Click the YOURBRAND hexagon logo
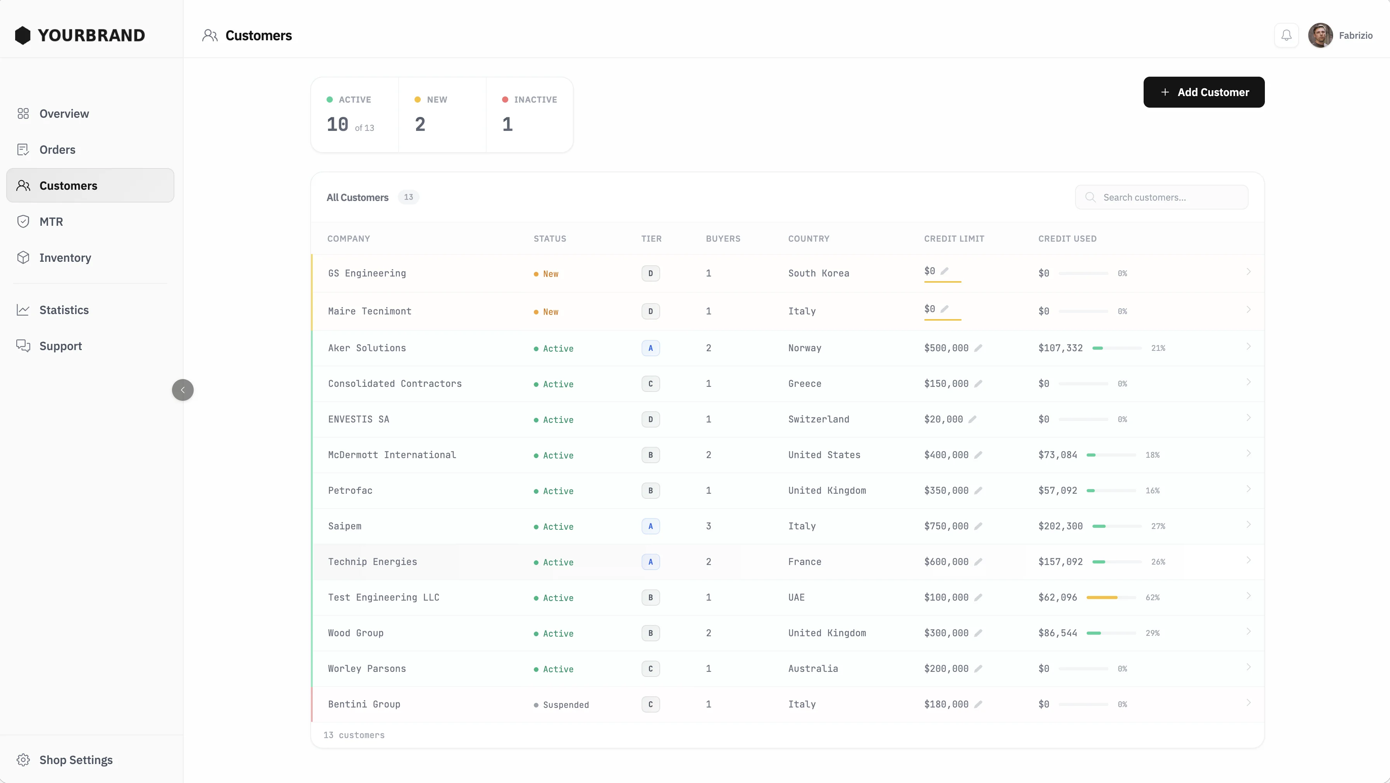 coord(22,36)
